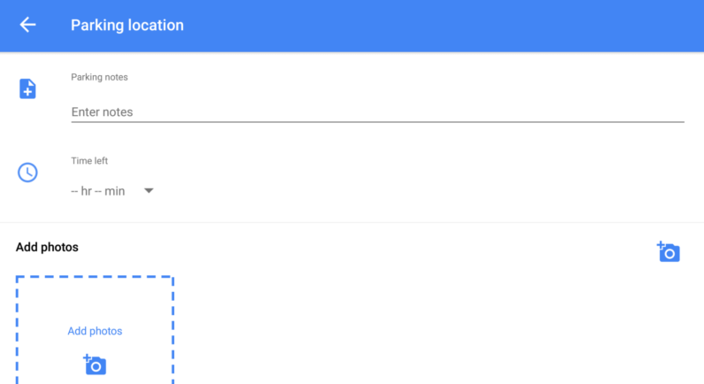Tap the camera icon inside the dashed box
This screenshot has width=704, height=384.
click(95, 364)
